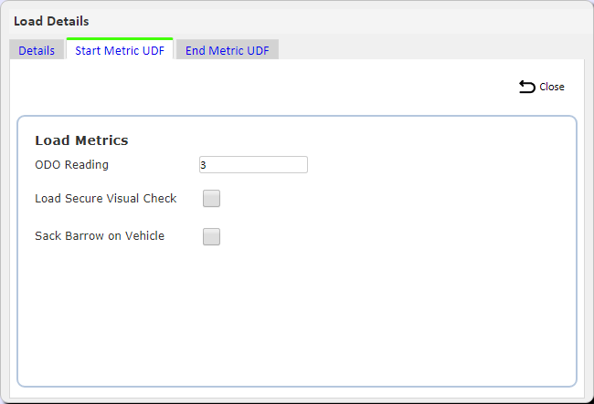Switch to the End Metric UDF tab

click(x=228, y=50)
